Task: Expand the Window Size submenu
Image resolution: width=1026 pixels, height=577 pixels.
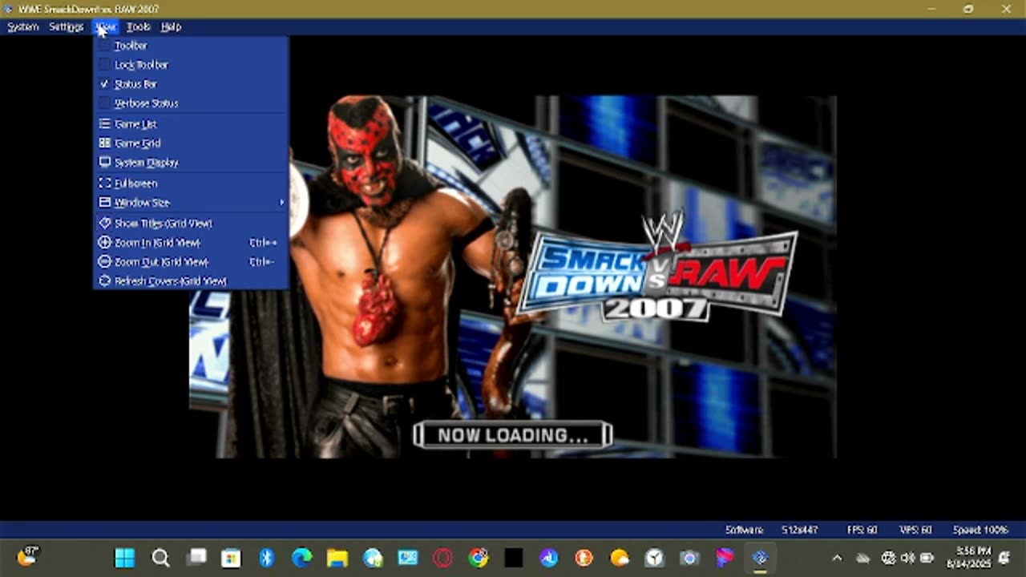Action: [x=191, y=203]
